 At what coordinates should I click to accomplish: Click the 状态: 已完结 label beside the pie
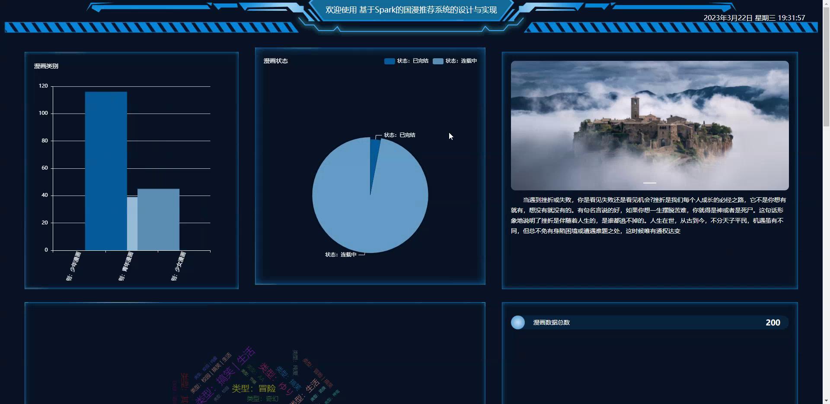[x=399, y=135]
